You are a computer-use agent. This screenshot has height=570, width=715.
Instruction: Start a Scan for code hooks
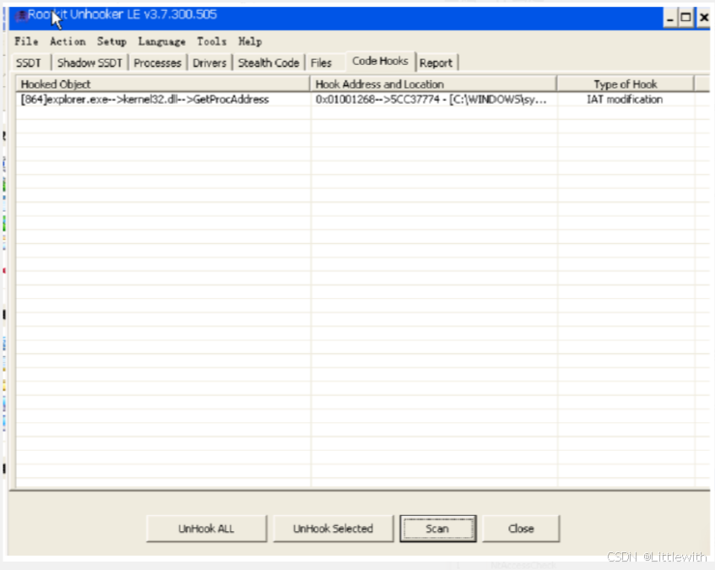[x=438, y=529]
